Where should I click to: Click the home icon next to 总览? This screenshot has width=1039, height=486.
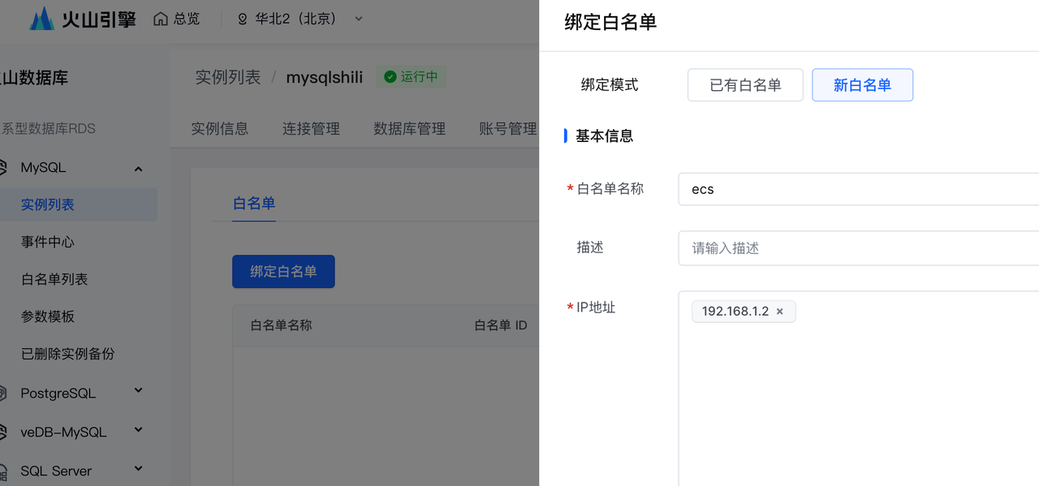[161, 19]
